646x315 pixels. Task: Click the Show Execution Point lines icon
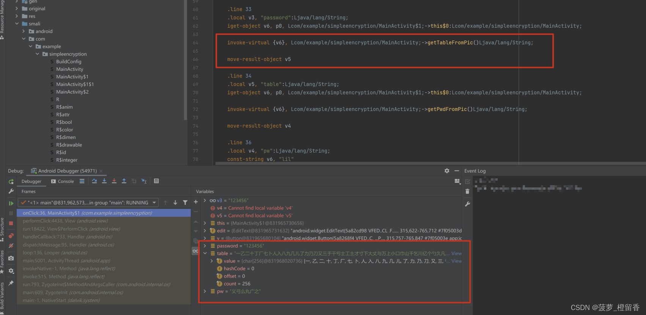[x=82, y=181]
